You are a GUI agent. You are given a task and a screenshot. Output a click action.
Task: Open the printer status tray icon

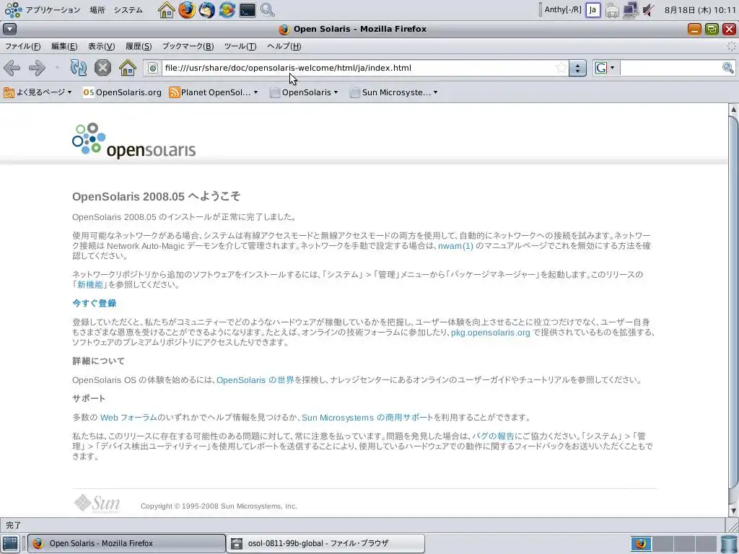point(612,10)
